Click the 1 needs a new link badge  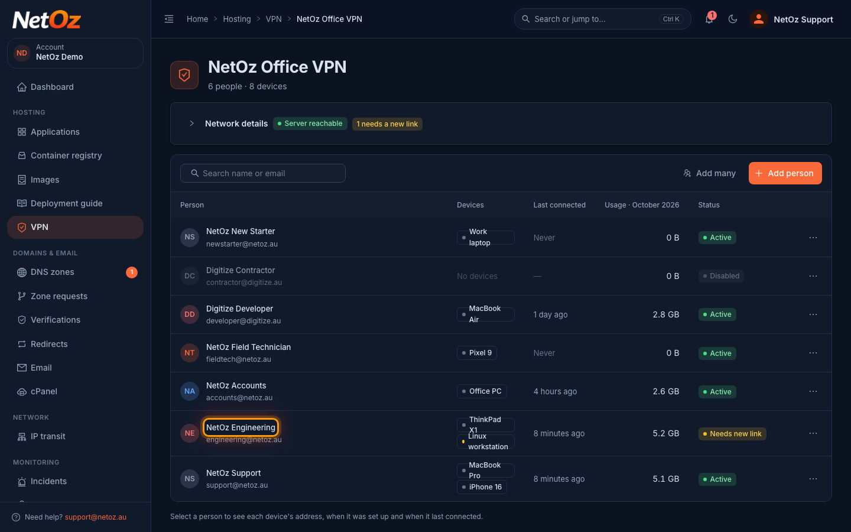(x=387, y=124)
